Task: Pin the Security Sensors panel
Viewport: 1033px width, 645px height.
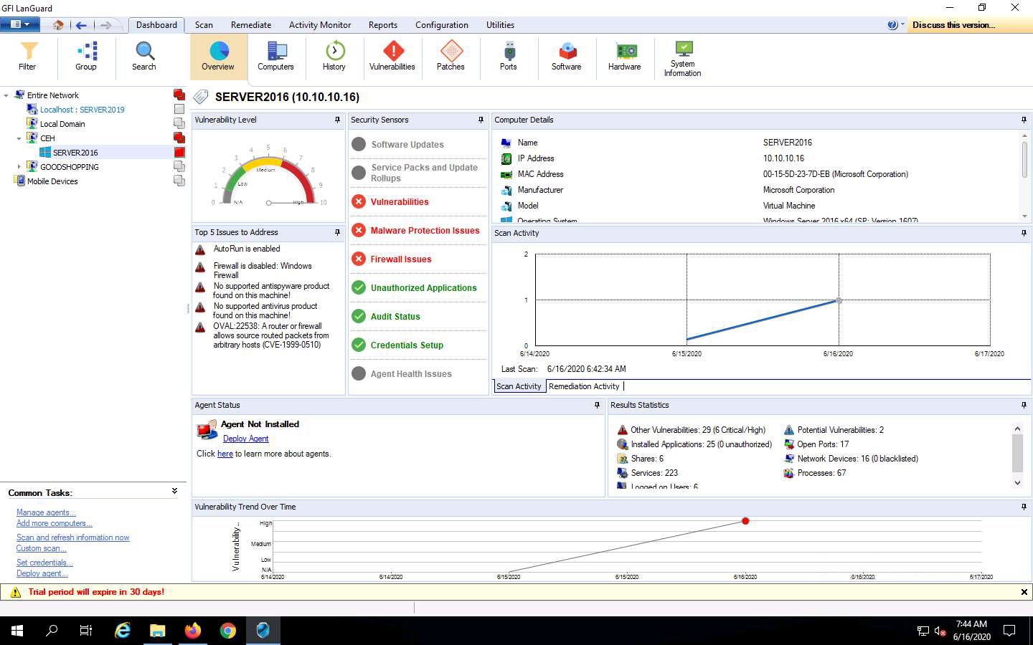Action: 481,120
